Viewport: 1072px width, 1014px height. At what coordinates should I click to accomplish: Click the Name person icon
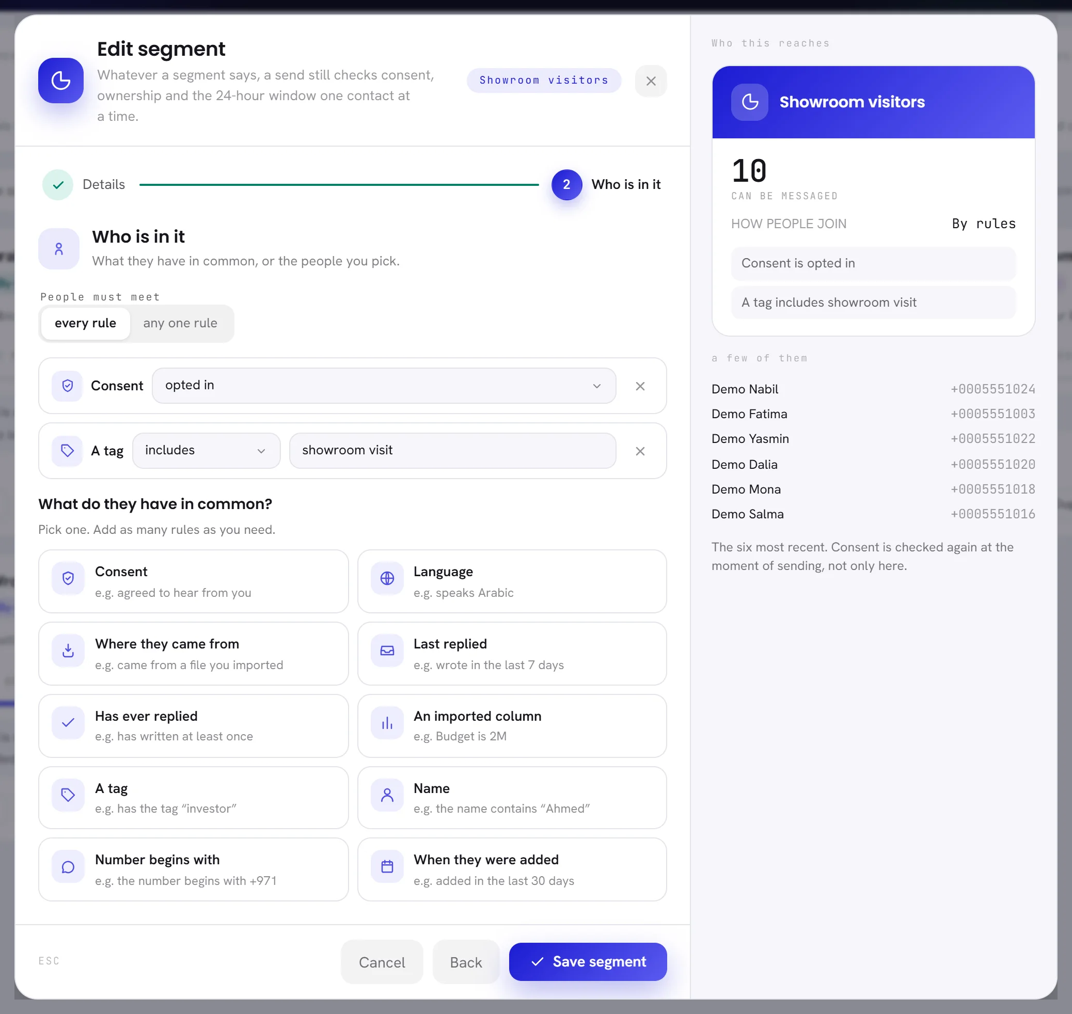pyautogui.click(x=387, y=795)
